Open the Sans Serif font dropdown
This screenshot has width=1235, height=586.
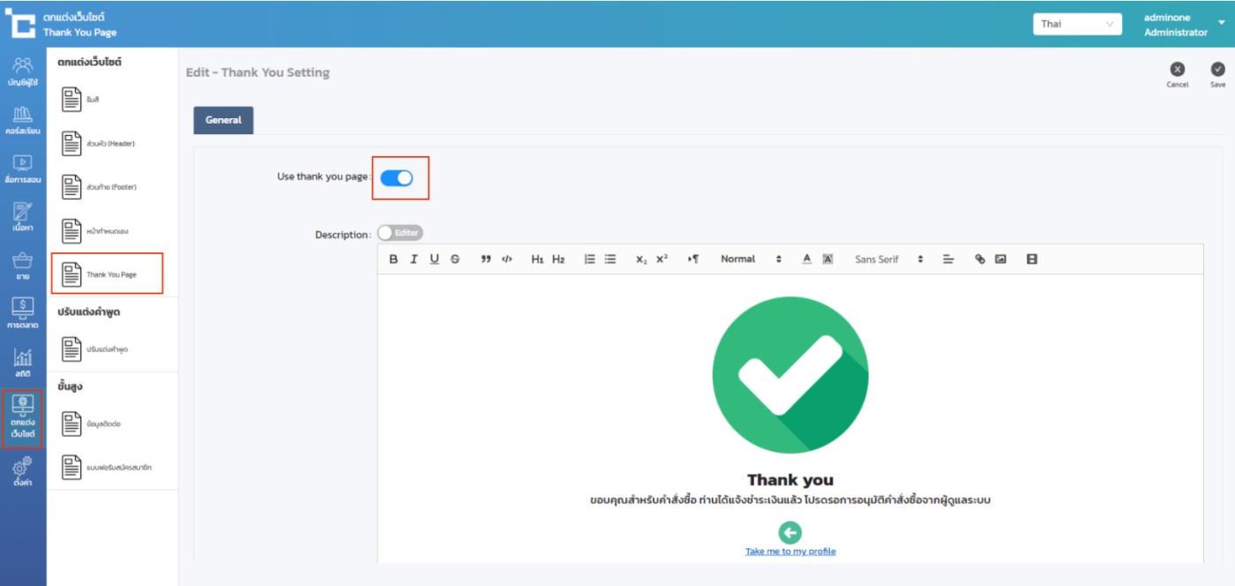[x=888, y=259]
